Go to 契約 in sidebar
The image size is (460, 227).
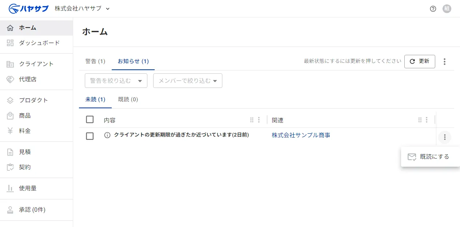tap(36, 167)
